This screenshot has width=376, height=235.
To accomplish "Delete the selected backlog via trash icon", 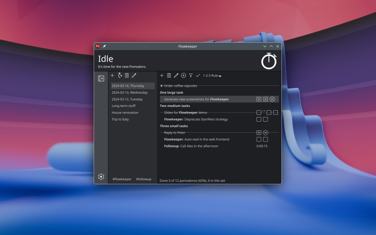I will pyautogui.click(x=127, y=76).
